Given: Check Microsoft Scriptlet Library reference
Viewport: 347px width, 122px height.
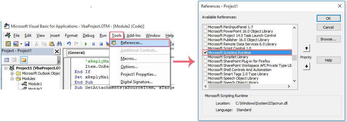Looking at the screenshot, I should click(205, 57).
